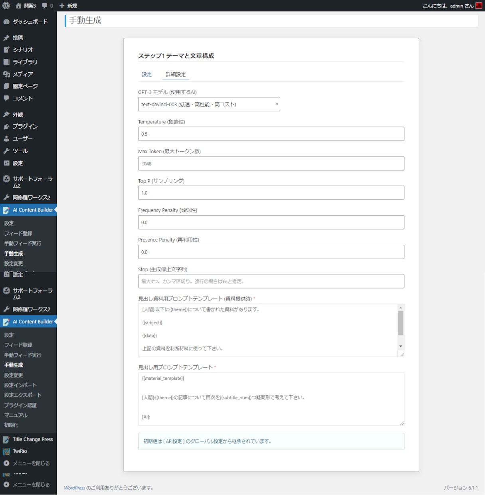This screenshot has width=485, height=495.
Task: Click the 外観 paintbrush icon
Action: tap(6, 114)
